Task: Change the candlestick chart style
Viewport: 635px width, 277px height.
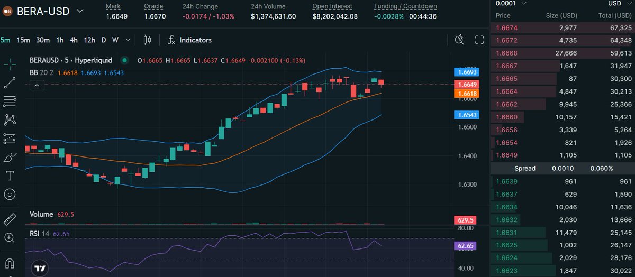Action: [147, 40]
